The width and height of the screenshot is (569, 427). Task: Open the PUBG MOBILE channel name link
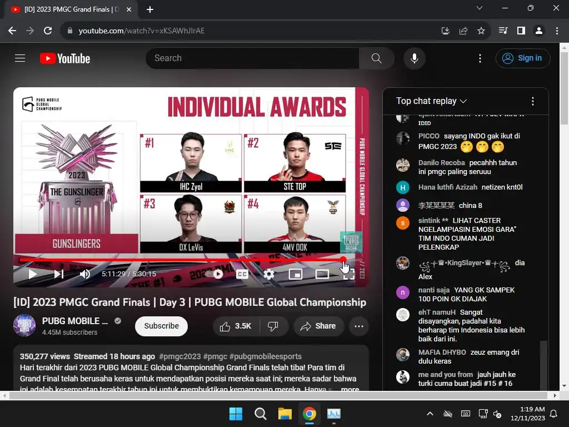coord(75,321)
